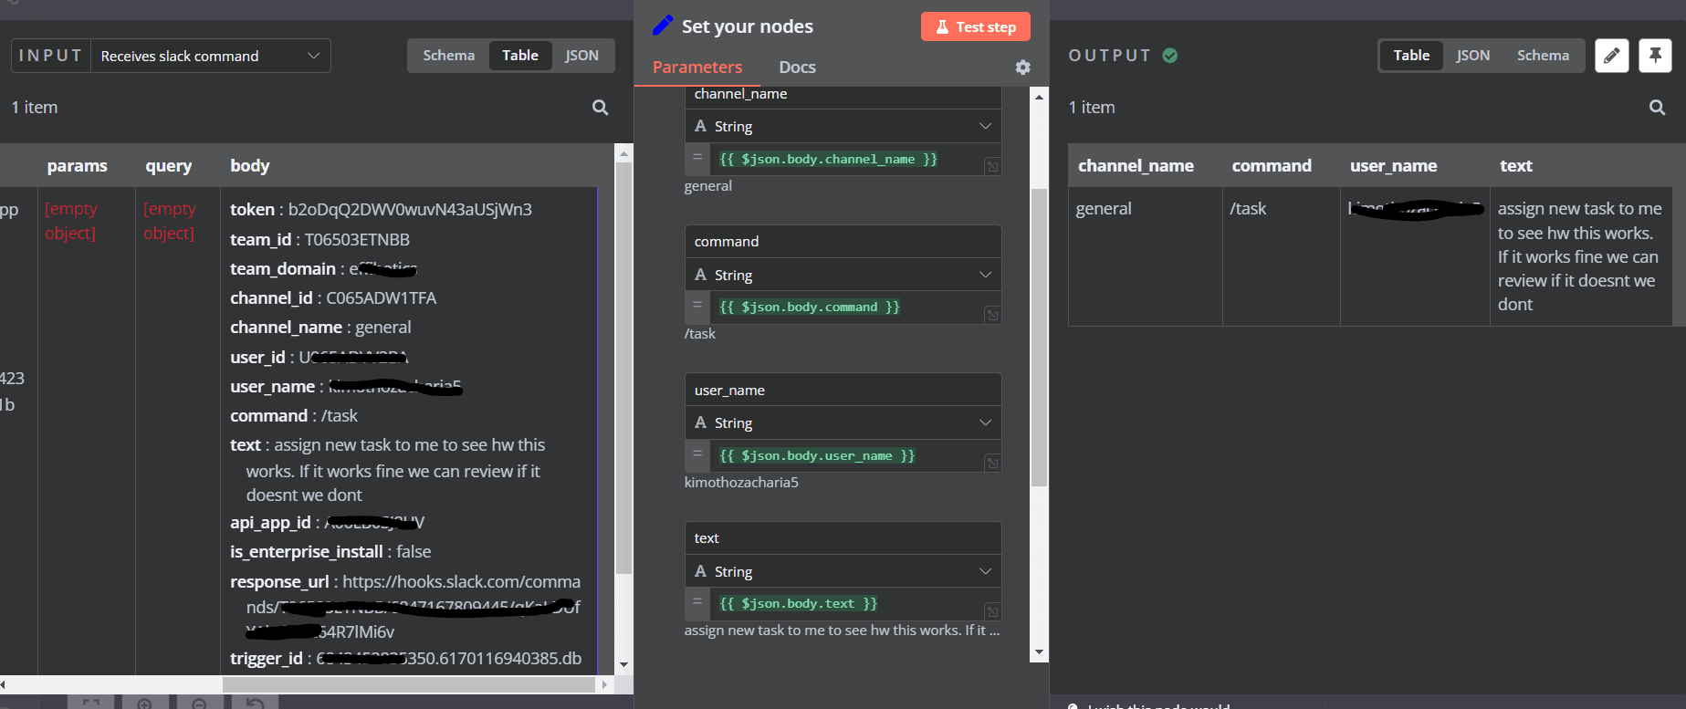Switch output view to JSON
Image resolution: width=1686 pixels, height=709 pixels.
1472,56
